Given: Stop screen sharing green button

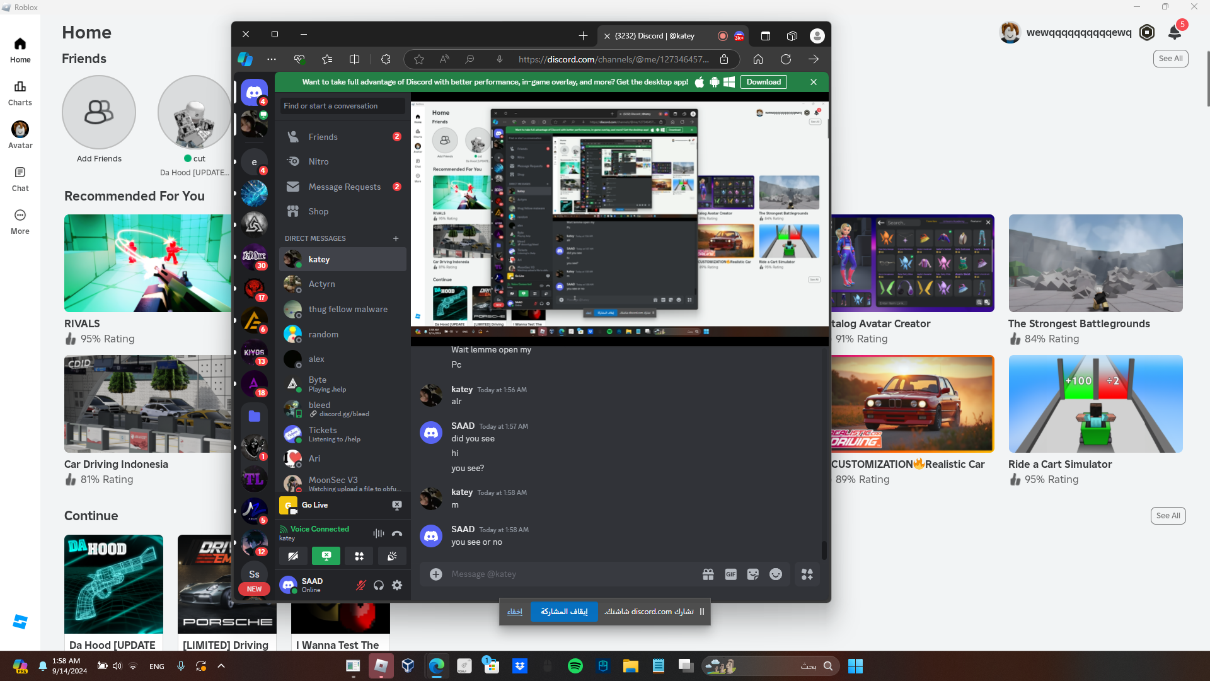Looking at the screenshot, I should pyautogui.click(x=326, y=556).
